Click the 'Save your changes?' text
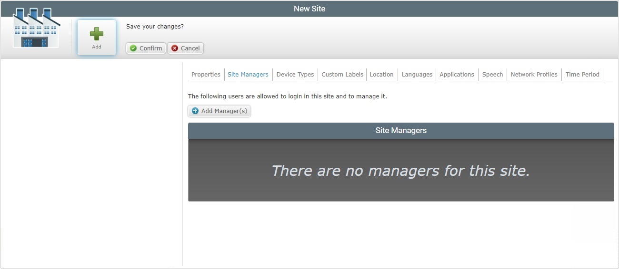 pos(155,27)
